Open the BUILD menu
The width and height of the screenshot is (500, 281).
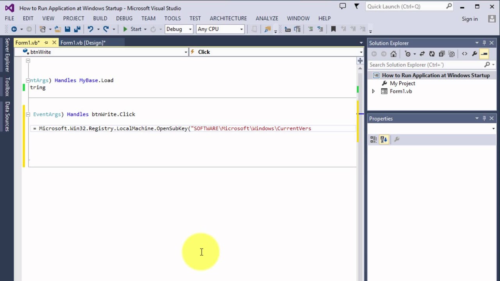coord(100,18)
